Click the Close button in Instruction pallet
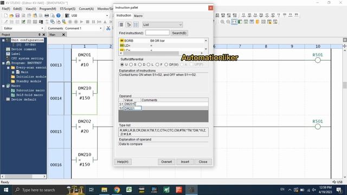Screen dimensions: 347x195 203,162
